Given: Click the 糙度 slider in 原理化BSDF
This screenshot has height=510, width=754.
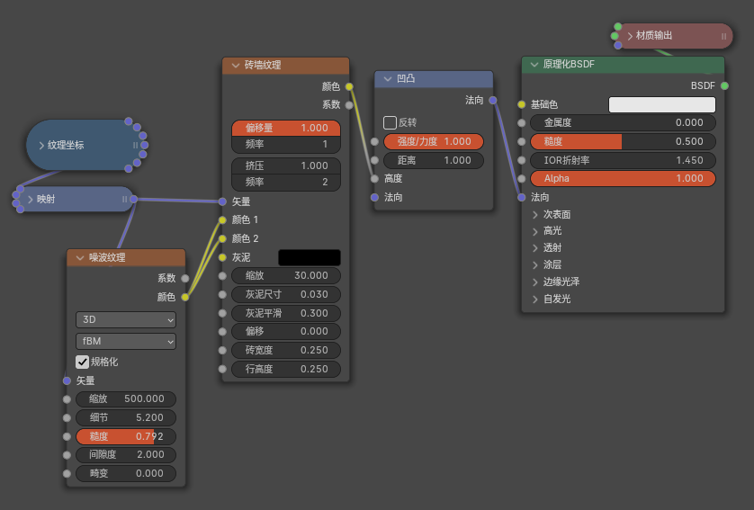Looking at the screenshot, I should tap(623, 141).
